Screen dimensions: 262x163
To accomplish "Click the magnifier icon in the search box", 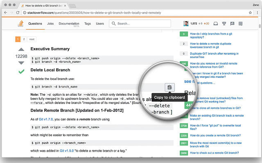I will point(114,24).
